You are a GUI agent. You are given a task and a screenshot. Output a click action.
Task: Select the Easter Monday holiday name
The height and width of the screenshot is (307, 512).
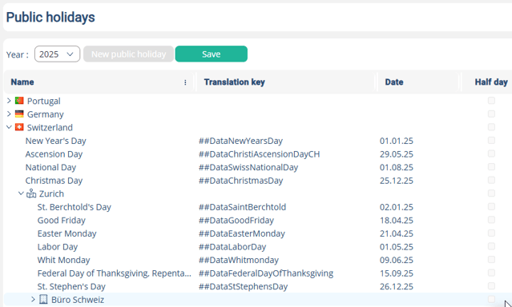point(67,233)
